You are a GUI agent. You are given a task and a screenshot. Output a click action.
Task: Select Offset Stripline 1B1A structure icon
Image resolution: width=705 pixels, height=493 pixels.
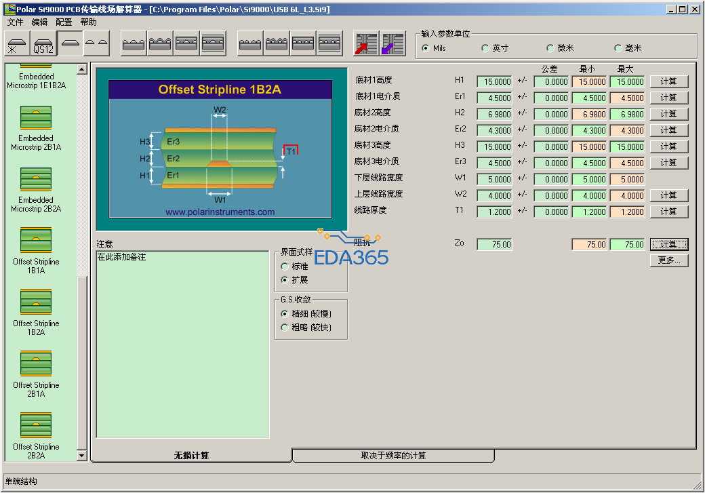(x=36, y=241)
